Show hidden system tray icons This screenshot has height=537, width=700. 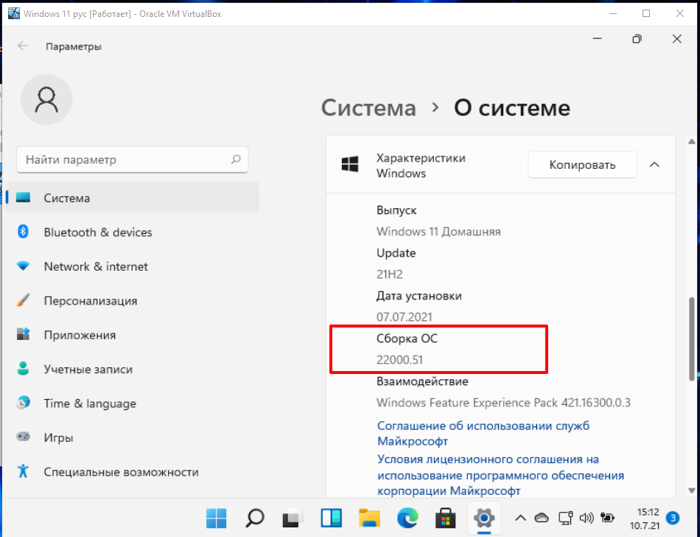point(521,518)
